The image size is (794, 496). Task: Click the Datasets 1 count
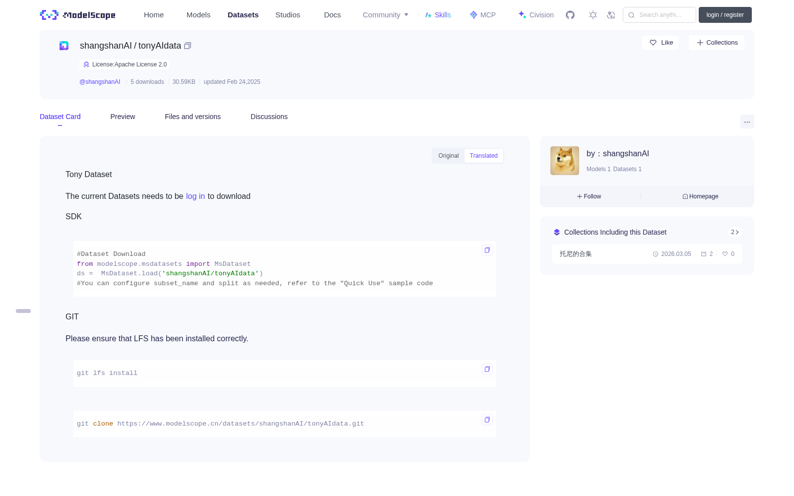point(627,169)
